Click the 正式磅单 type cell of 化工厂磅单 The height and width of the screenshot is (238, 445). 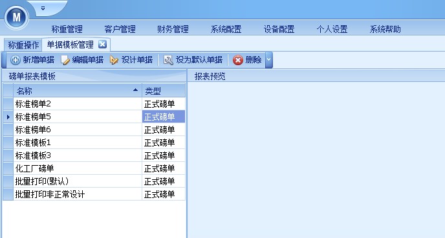[x=164, y=168]
